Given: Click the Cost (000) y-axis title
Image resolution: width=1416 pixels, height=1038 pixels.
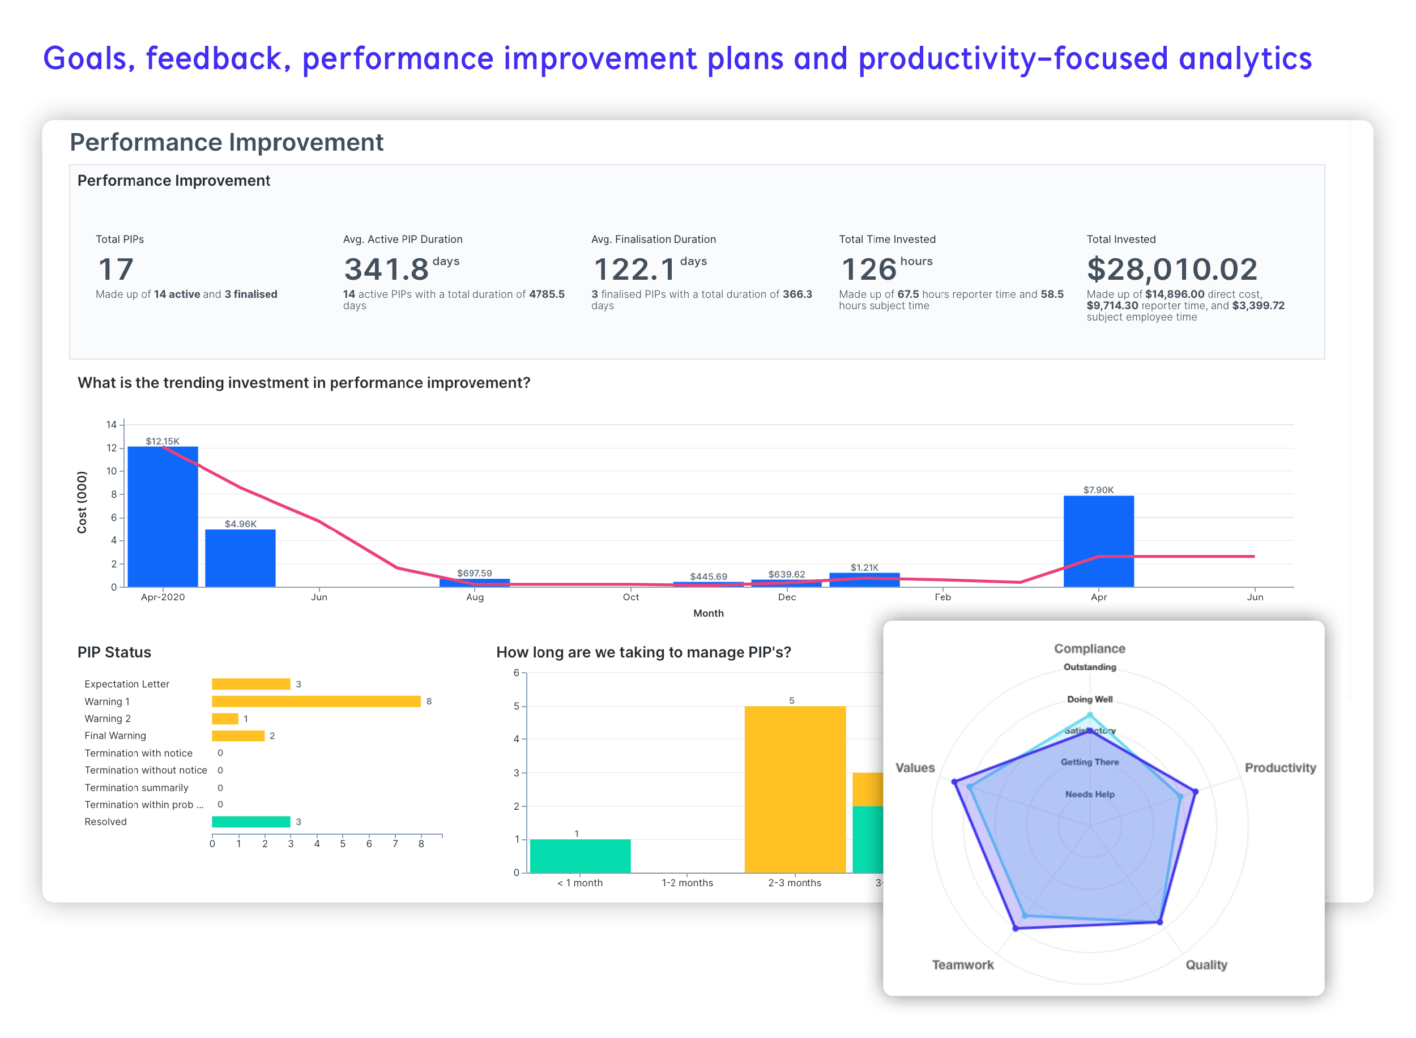Looking at the screenshot, I should [x=82, y=503].
